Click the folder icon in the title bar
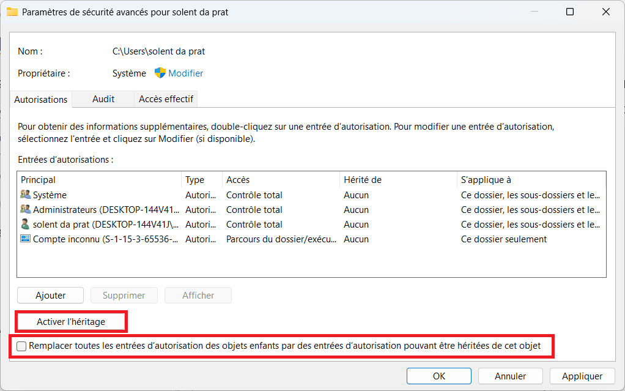This screenshot has width=625, height=391. [12, 12]
